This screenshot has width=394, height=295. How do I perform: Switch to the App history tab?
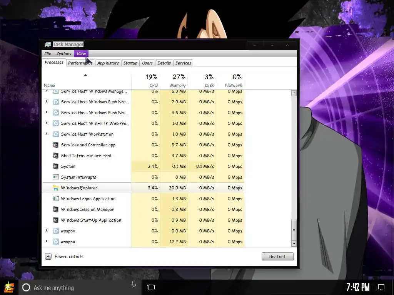[x=108, y=63]
